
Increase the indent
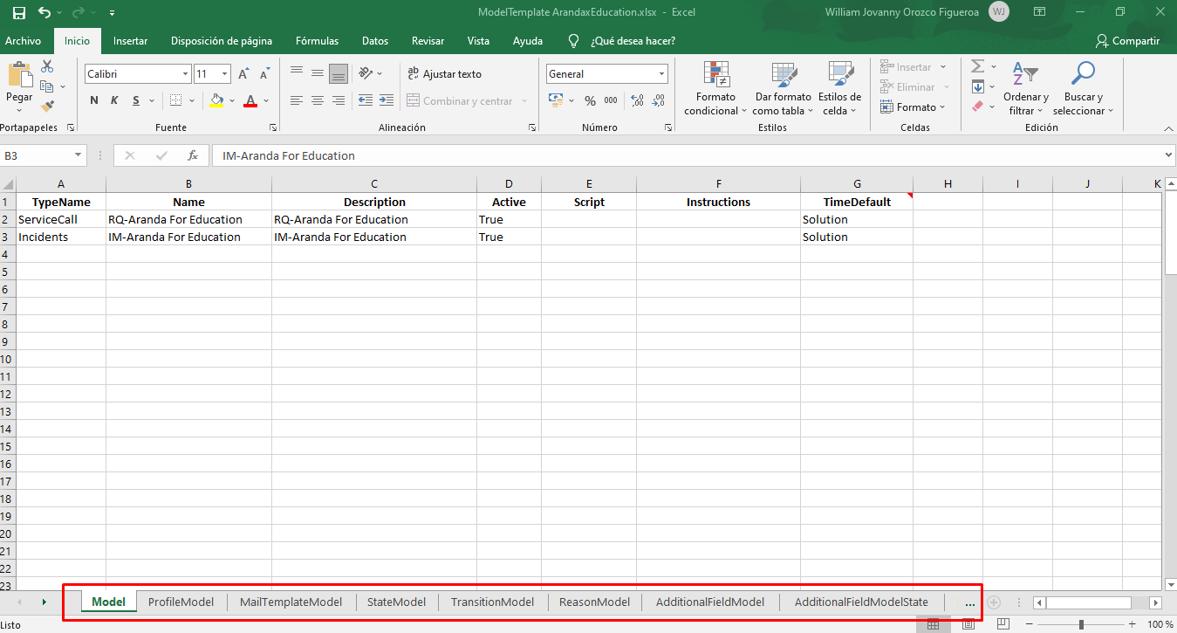(387, 100)
